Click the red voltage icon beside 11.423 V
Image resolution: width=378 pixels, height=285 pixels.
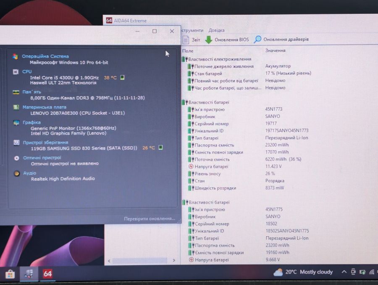click(191, 166)
